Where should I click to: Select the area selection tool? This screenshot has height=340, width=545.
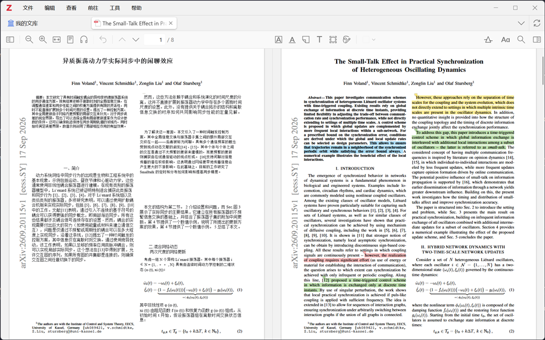pyautogui.click(x=333, y=40)
